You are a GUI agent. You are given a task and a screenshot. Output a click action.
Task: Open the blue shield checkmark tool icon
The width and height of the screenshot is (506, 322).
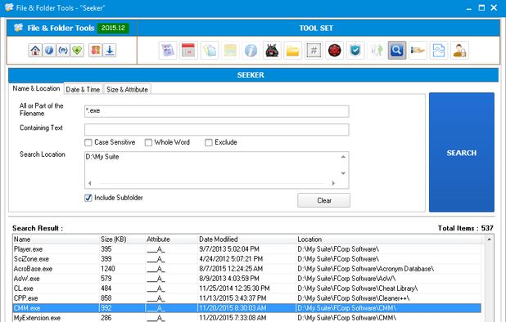pyautogui.click(x=355, y=50)
